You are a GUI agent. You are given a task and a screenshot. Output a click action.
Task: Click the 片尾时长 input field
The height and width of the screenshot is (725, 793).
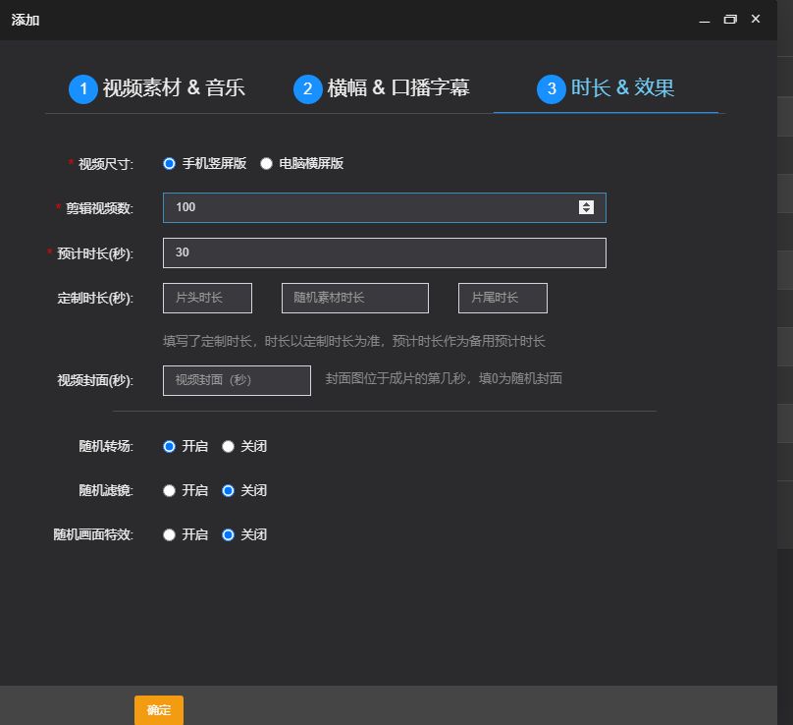coord(503,298)
